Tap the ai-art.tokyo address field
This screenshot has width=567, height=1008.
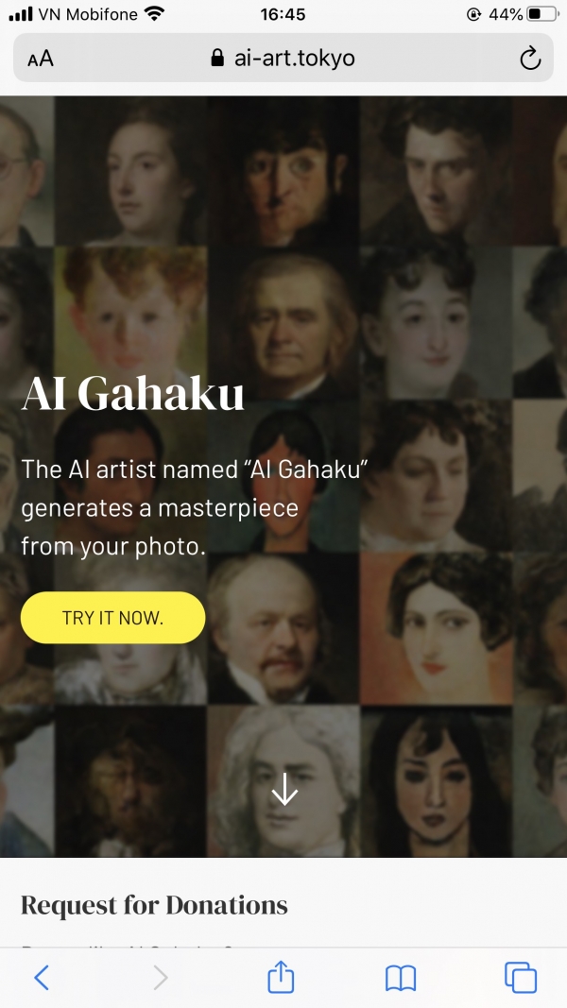283,58
